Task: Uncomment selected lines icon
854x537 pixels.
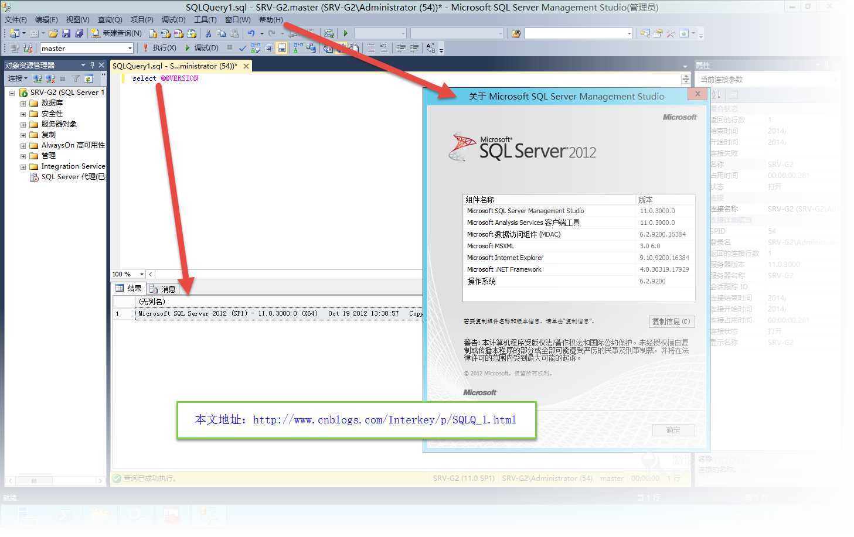Action: click(383, 48)
